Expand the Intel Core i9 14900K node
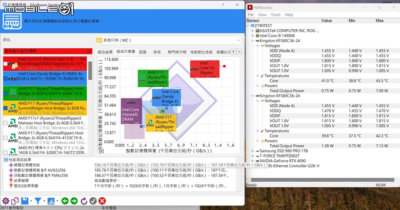This screenshot has width=400, height=210. (x=252, y=36)
